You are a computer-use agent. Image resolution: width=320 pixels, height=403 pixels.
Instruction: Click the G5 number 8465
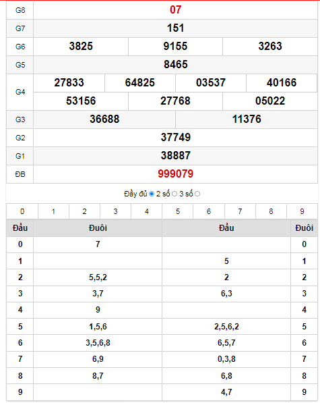[x=176, y=65]
